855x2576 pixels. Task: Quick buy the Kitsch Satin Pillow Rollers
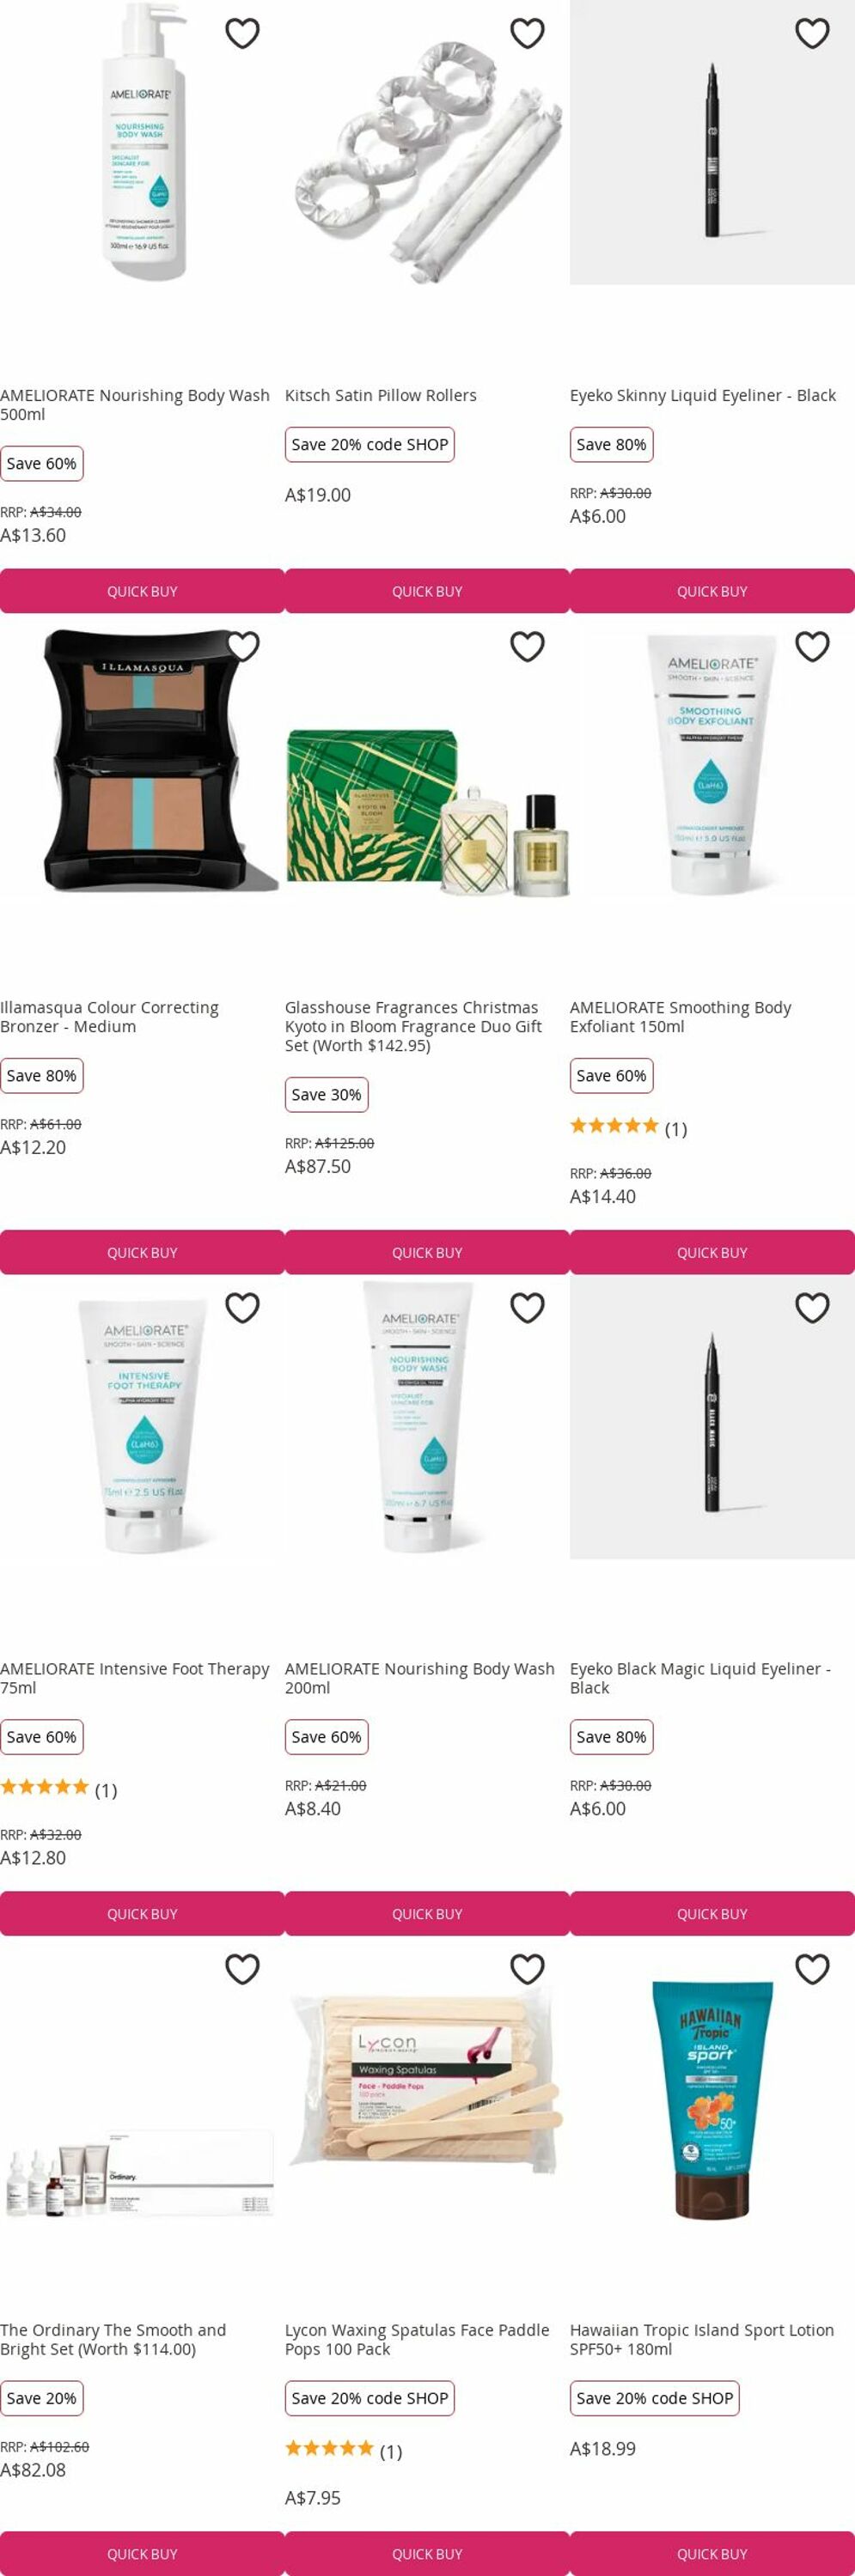pyautogui.click(x=428, y=591)
